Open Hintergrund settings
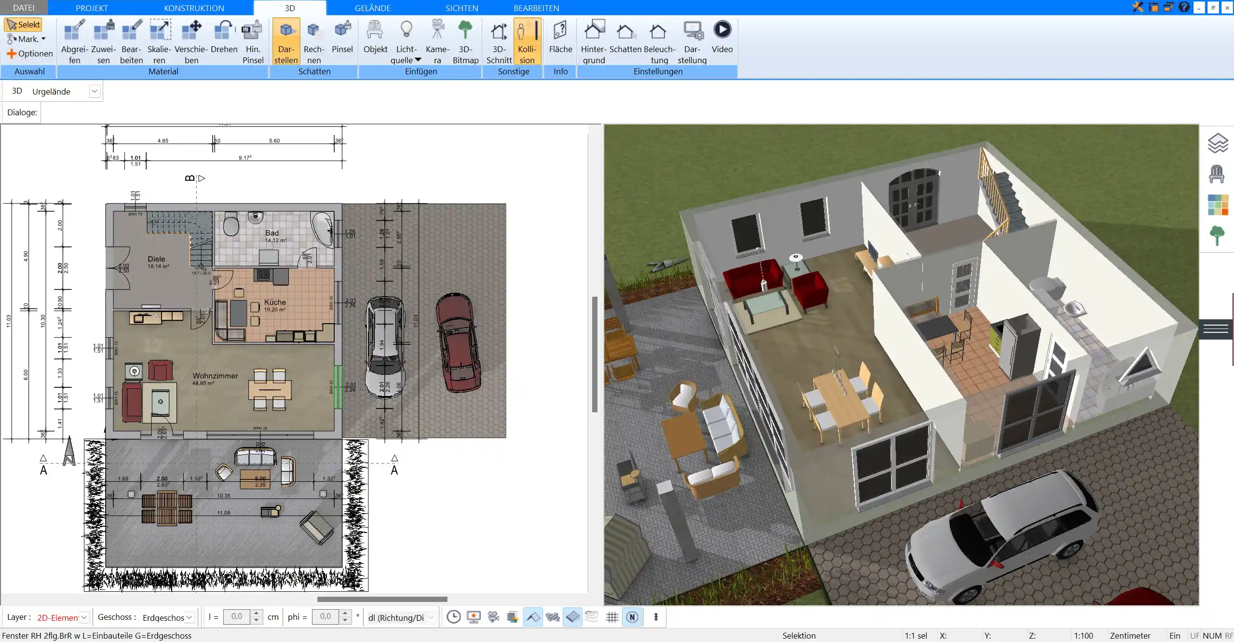1234x642 pixels. [594, 42]
